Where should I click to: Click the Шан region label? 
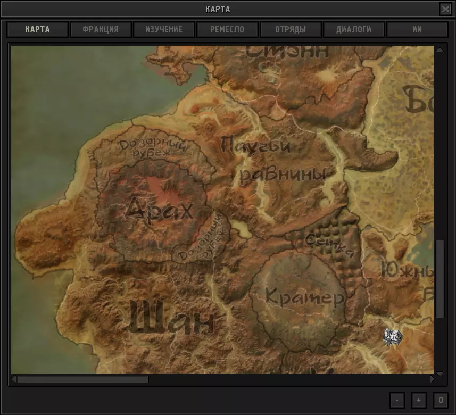coord(171,318)
